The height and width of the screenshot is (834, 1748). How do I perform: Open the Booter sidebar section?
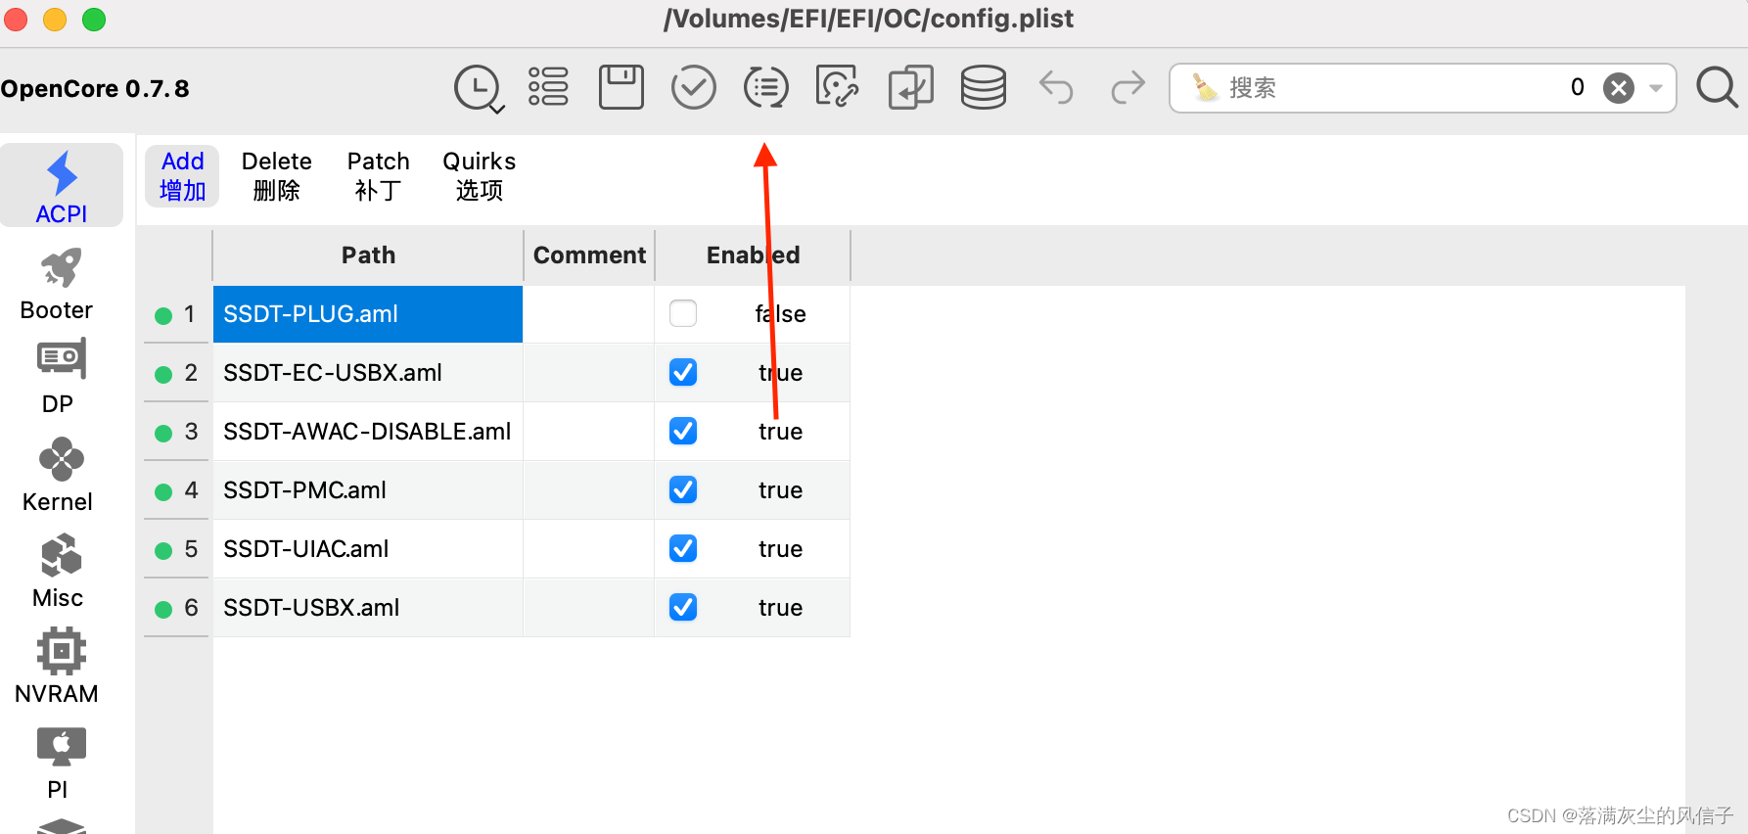[x=57, y=284]
